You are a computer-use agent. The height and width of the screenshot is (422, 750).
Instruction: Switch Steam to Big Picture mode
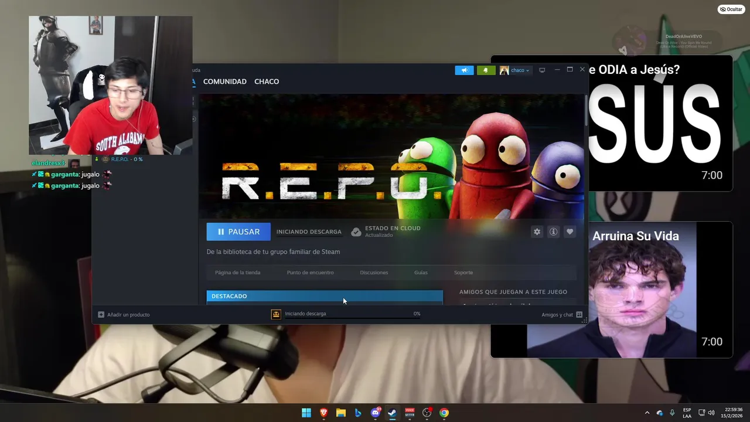tap(542, 70)
